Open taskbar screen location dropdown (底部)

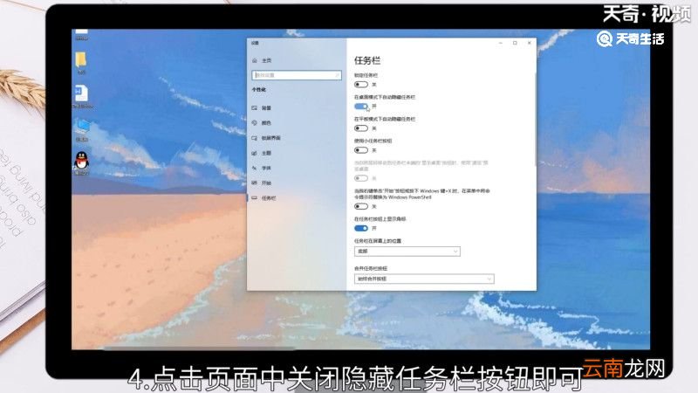point(407,252)
